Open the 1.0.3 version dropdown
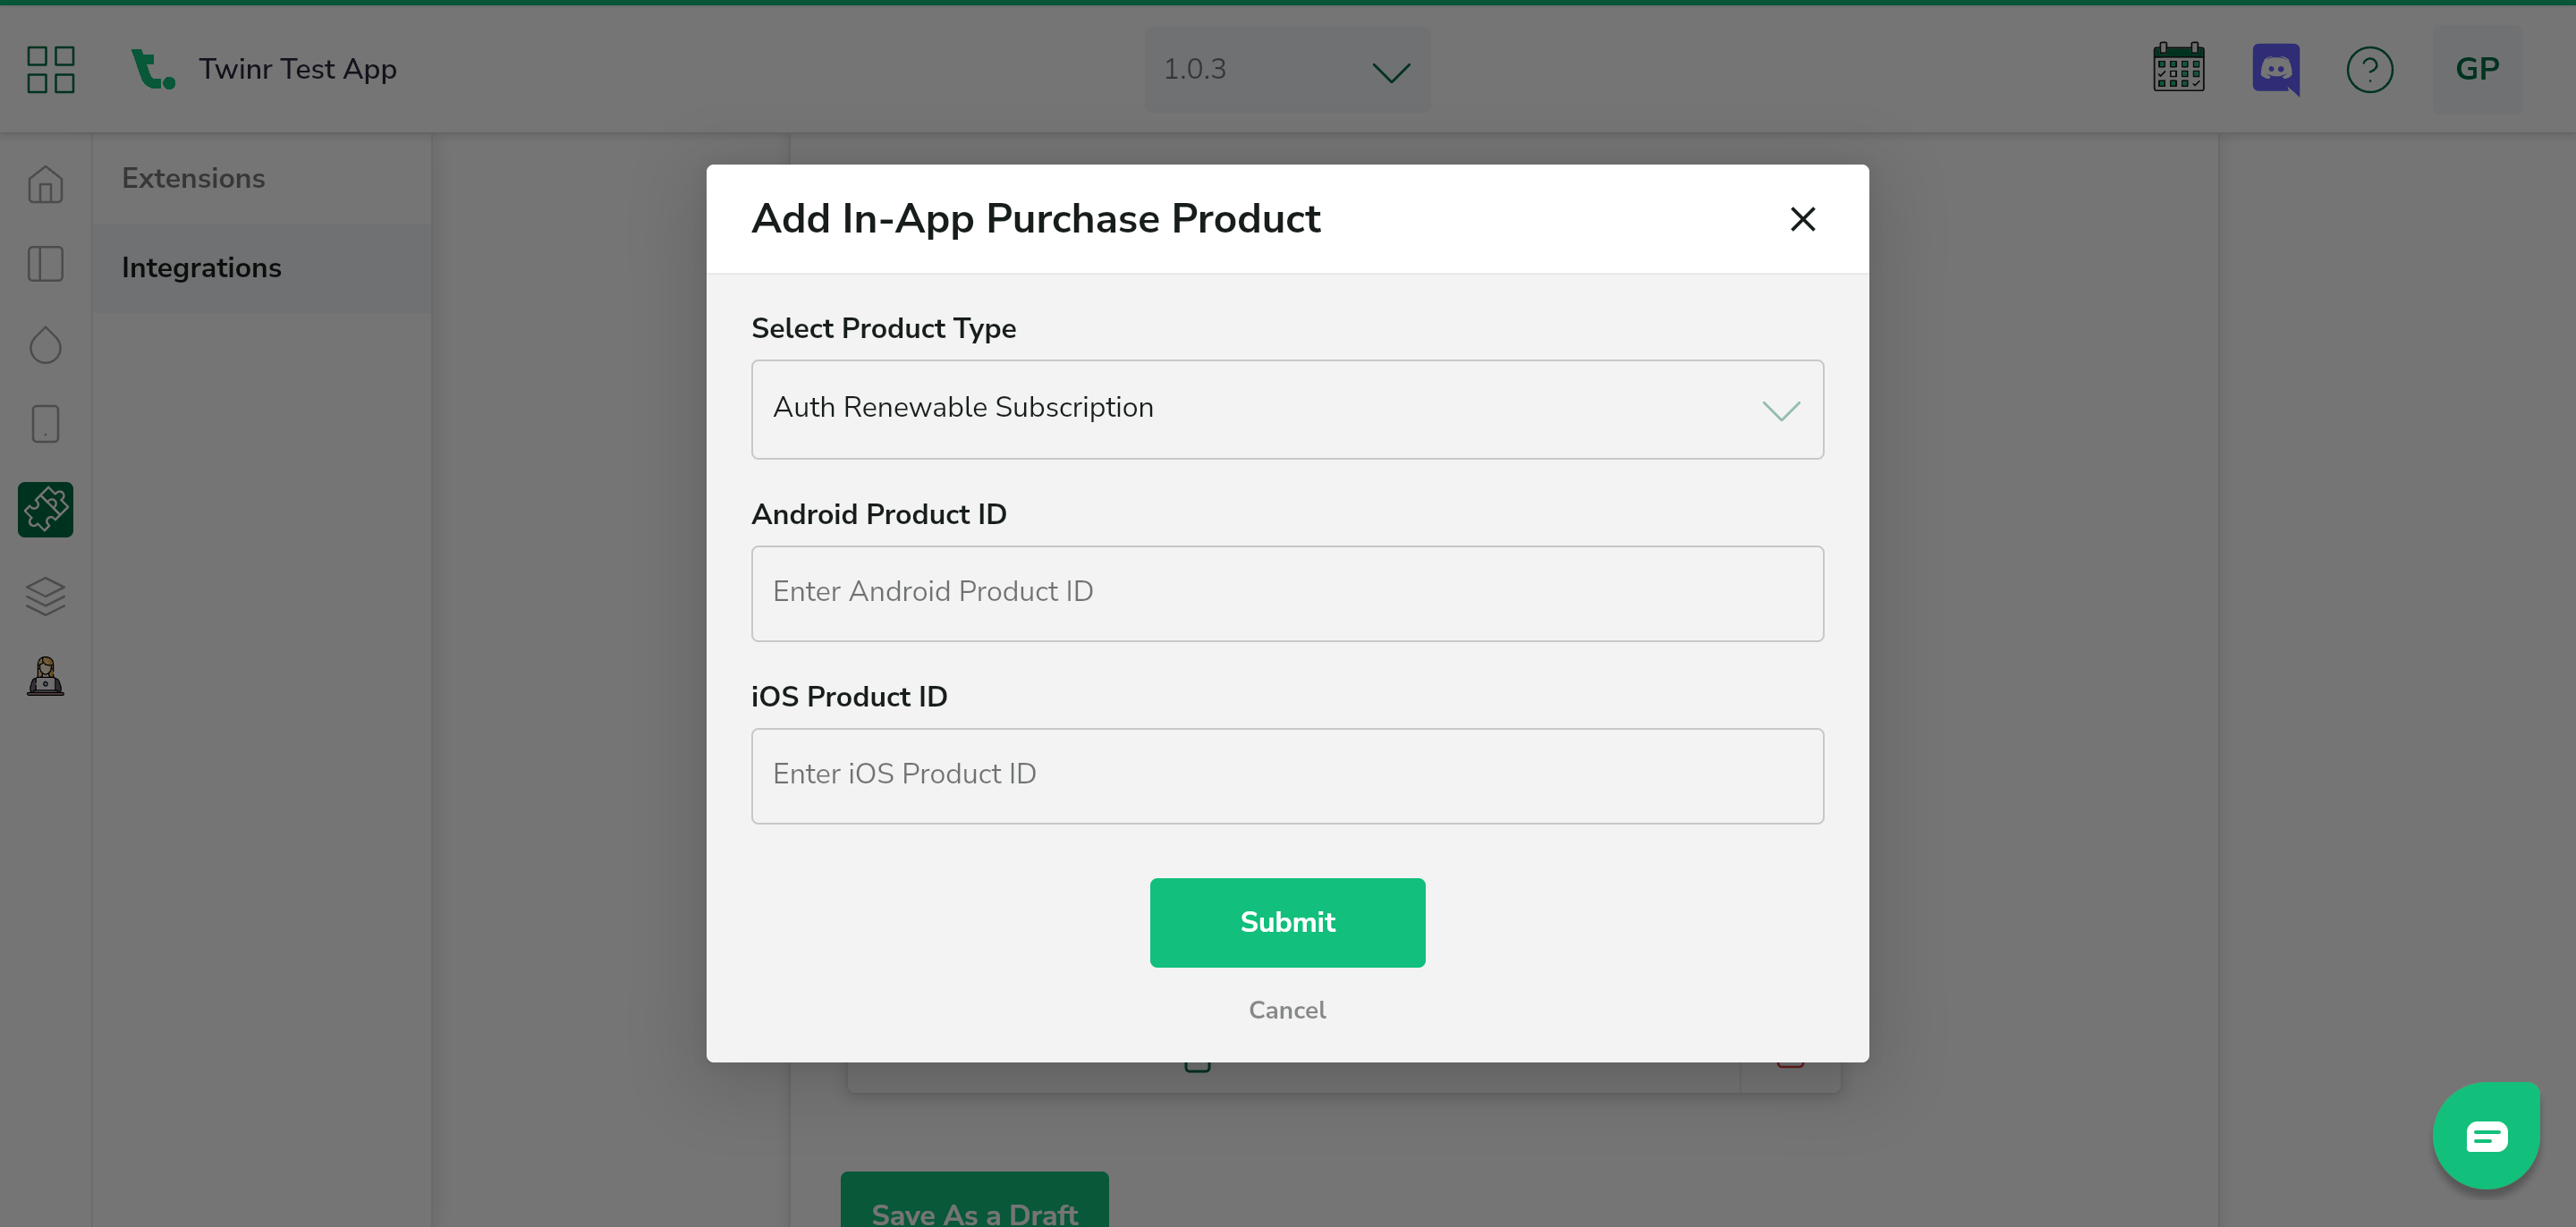The width and height of the screenshot is (2576, 1227). pyautogui.click(x=1287, y=70)
